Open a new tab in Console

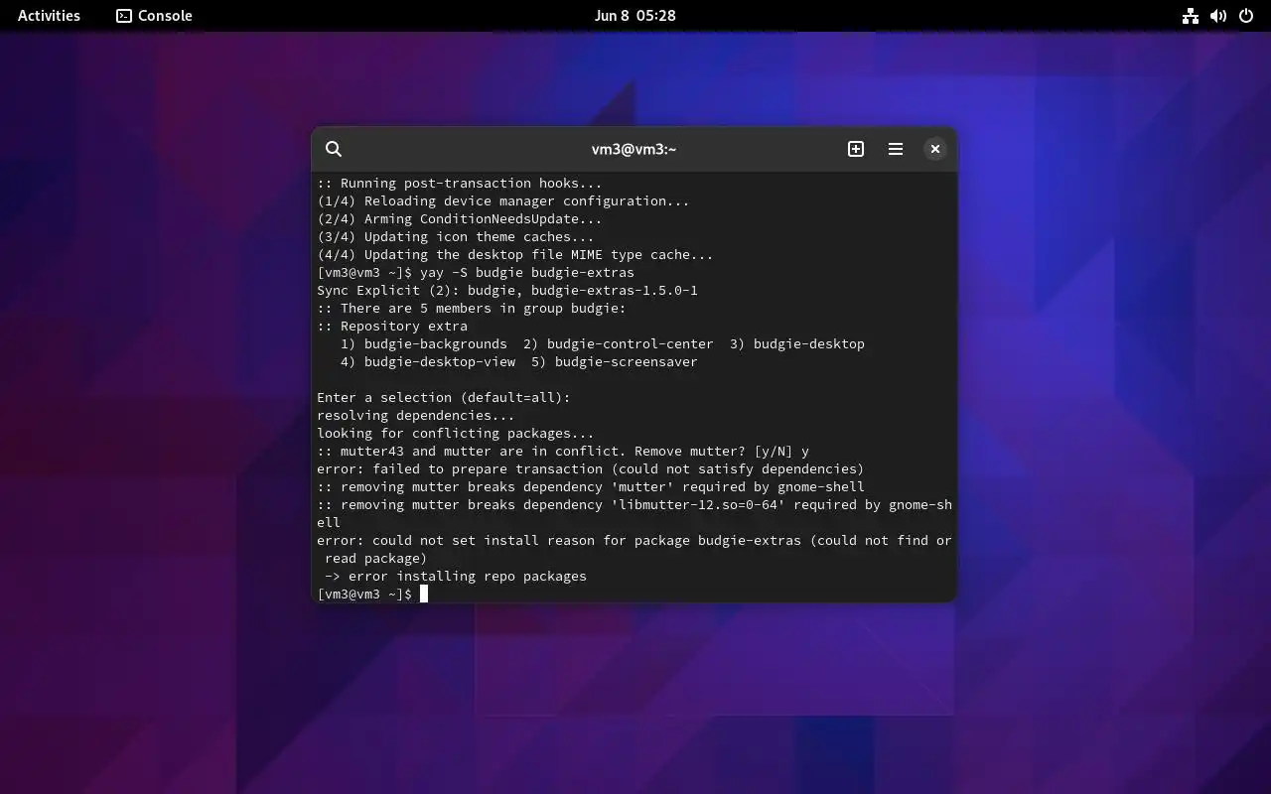(856, 149)
